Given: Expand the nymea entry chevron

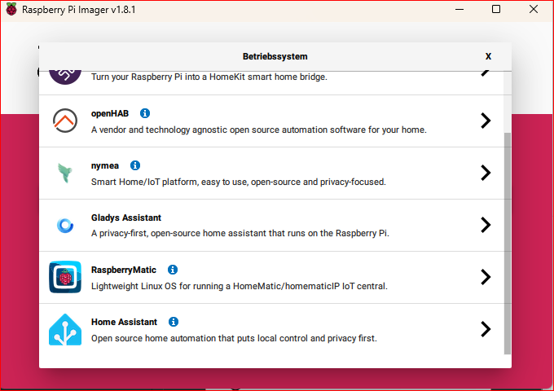Looking at the screenshot, I should click(x=486, y=173).
